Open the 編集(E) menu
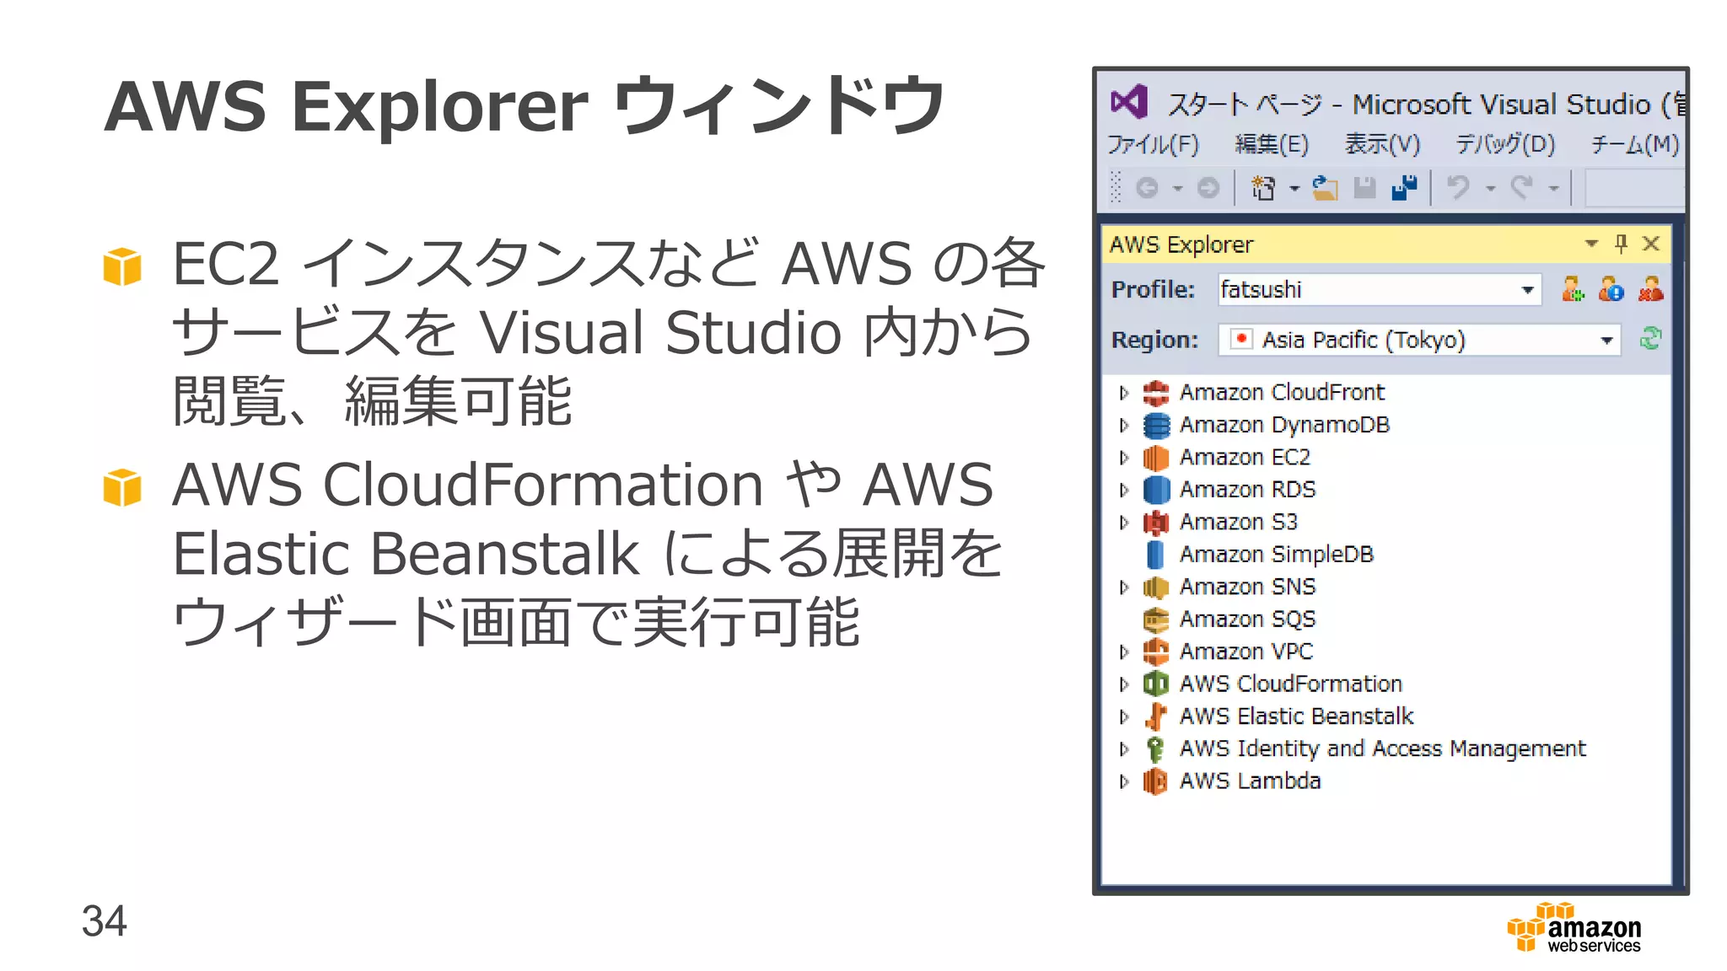 (x=1272, y=145)
